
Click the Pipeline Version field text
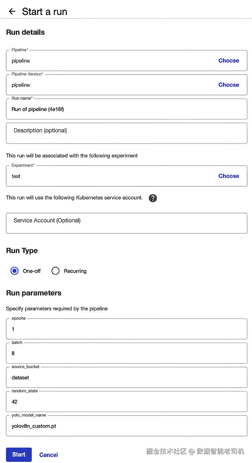21,85
